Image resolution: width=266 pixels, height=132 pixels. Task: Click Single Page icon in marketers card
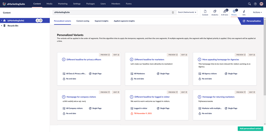[x=158, y=74]
